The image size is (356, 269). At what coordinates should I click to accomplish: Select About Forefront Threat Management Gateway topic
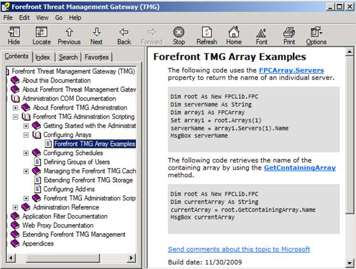click(x=79, y=89)
